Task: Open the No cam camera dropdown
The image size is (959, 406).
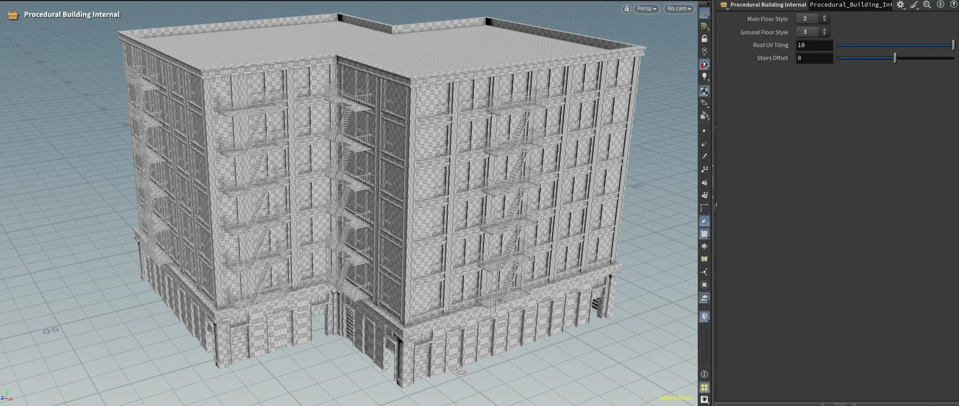Action: 679,8
